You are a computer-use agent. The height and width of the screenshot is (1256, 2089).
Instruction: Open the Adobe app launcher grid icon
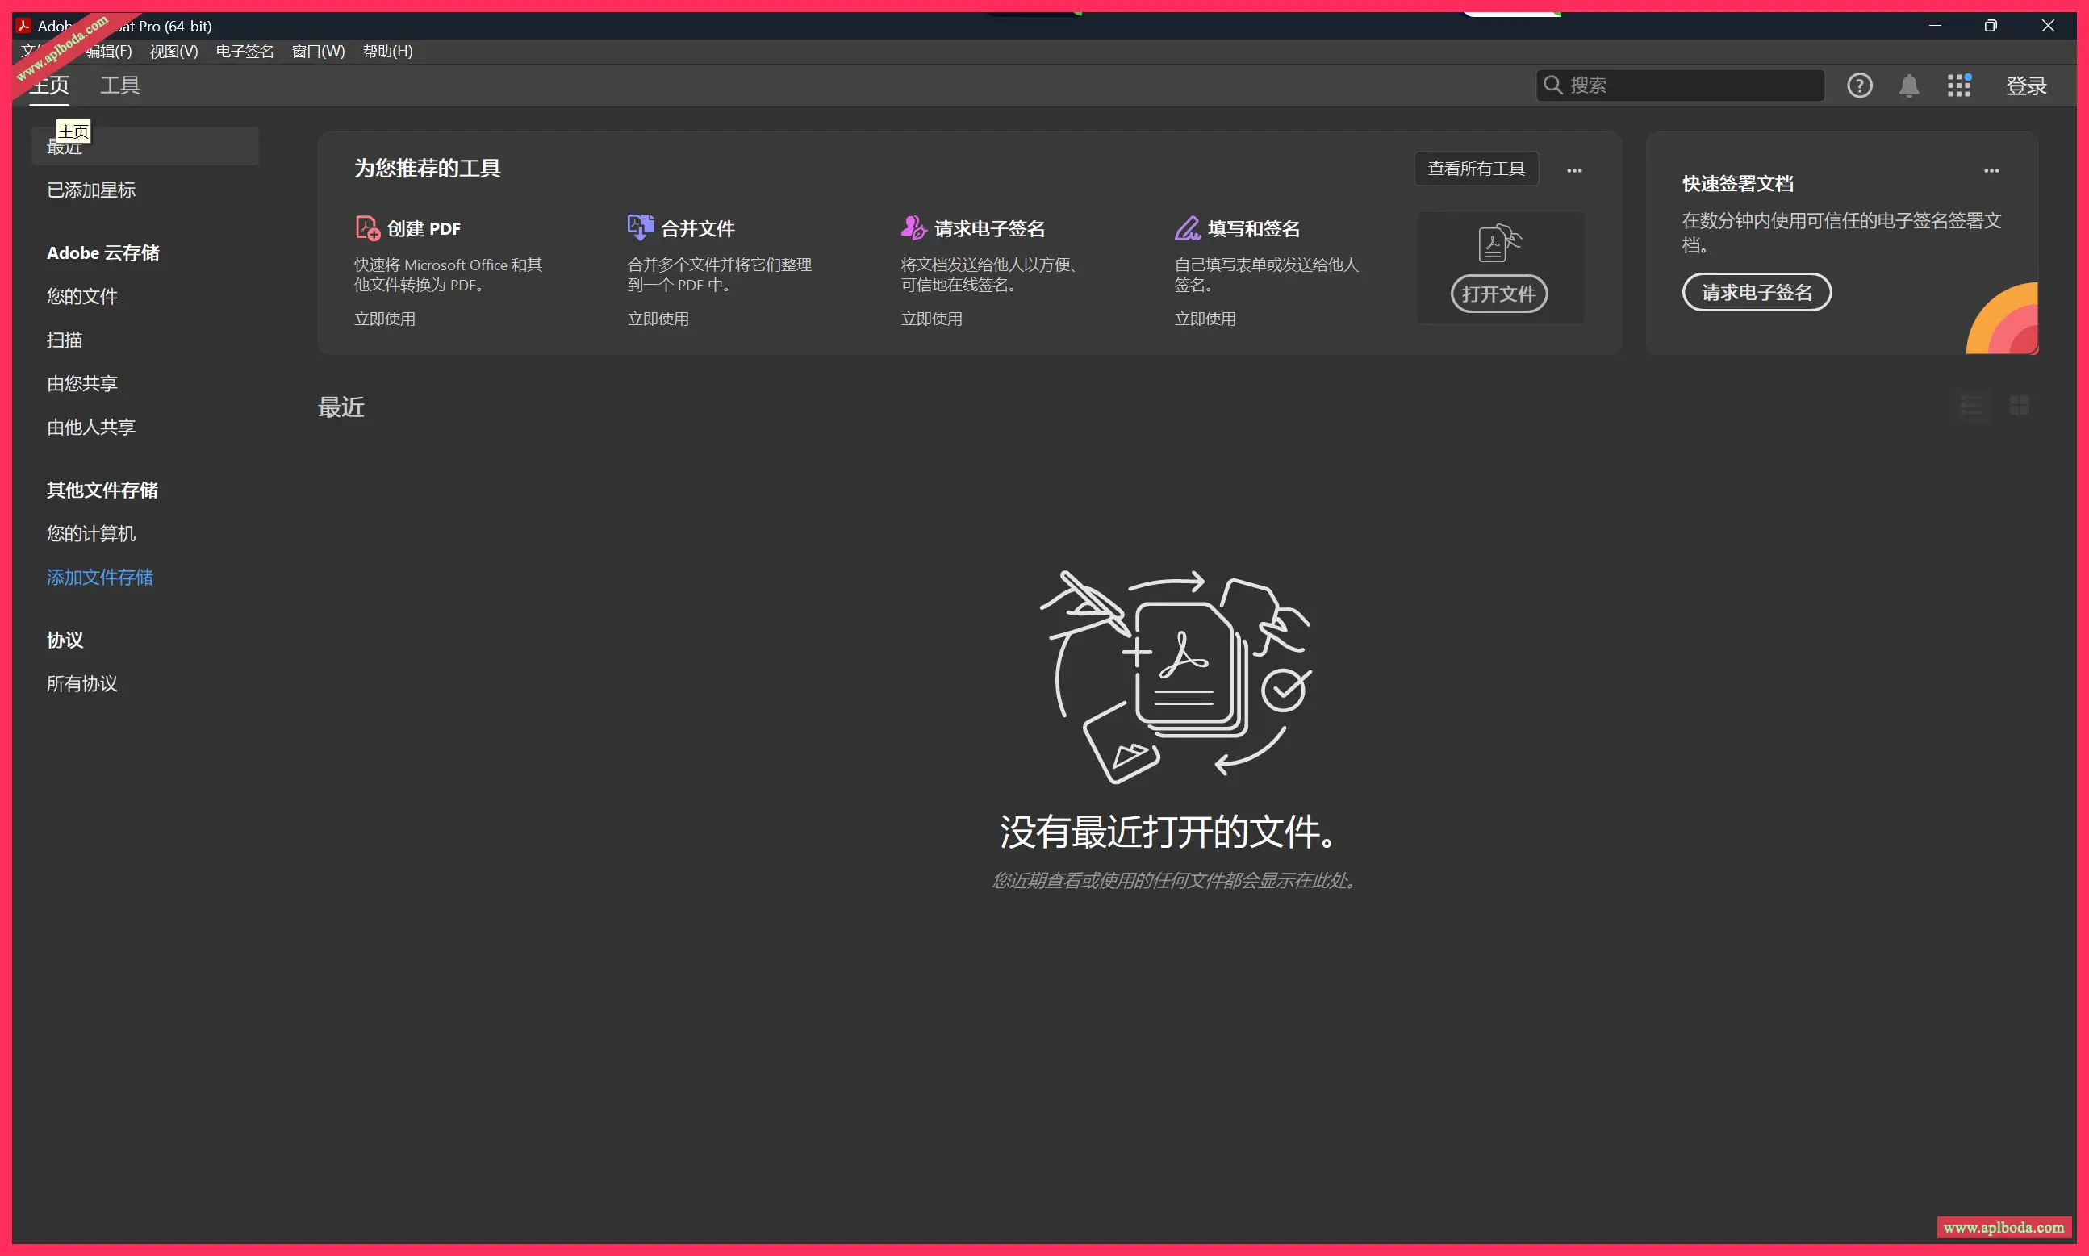point(1958,85)
